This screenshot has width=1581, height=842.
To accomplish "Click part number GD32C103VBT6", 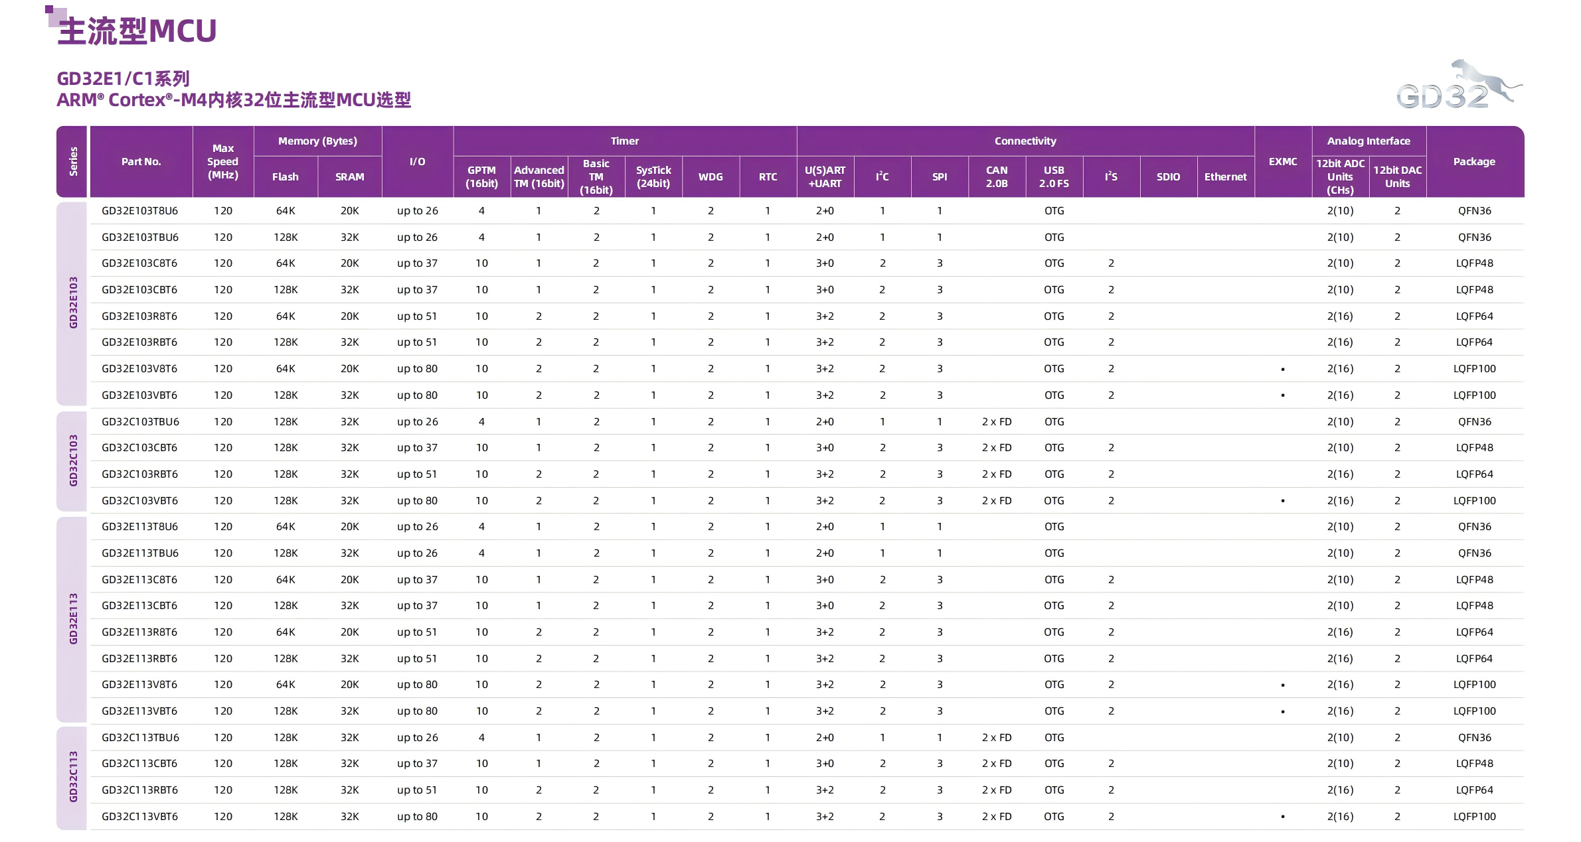I will (x=139, y=501).
